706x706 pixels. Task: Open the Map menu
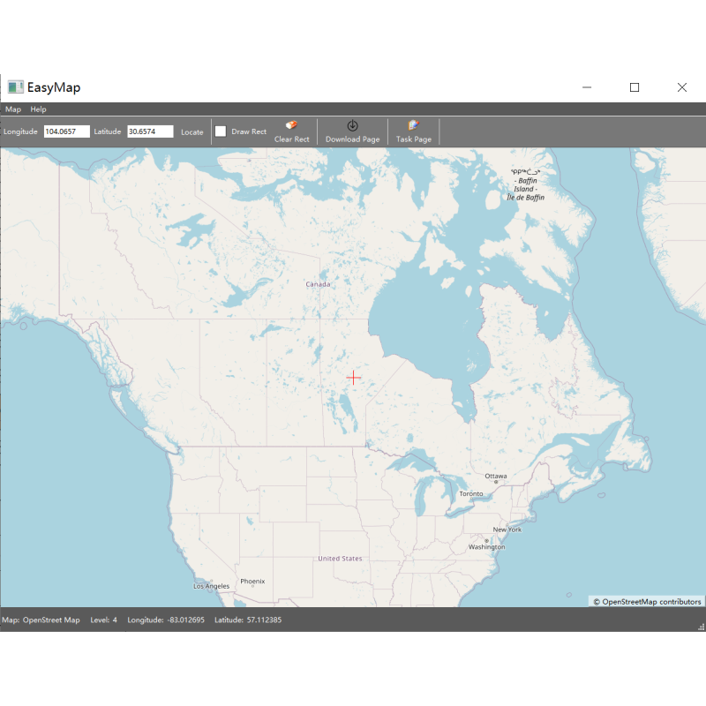coord(13,109)
